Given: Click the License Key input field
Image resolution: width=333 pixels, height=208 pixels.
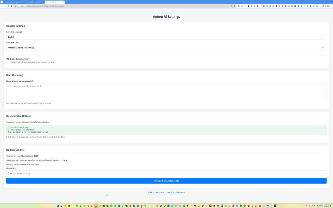Looking at the screenshot, I should tap(166, 173).
